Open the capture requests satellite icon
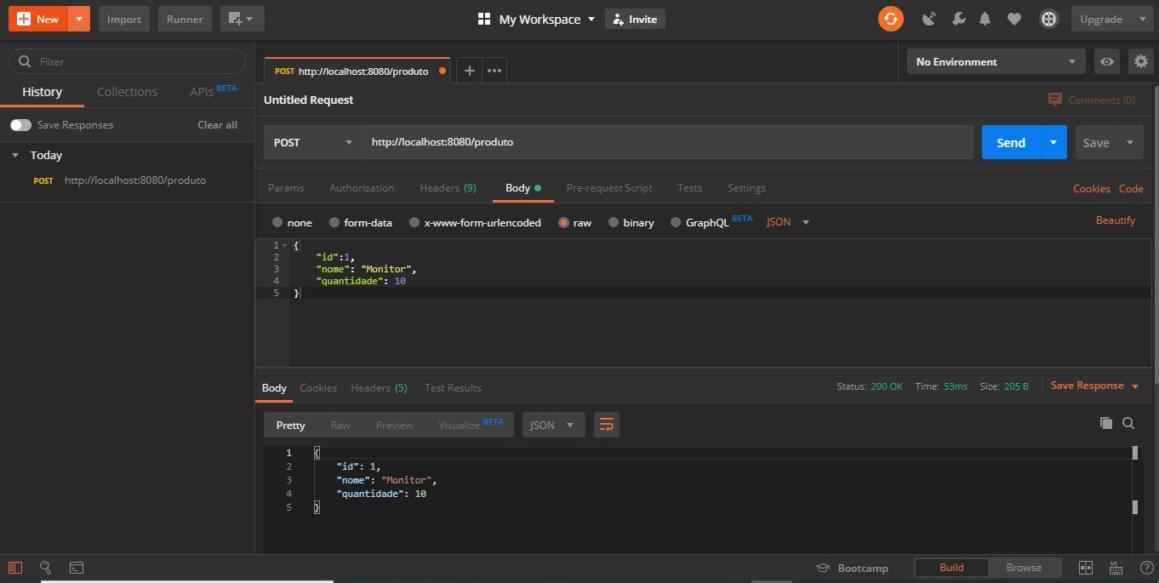 [x=929, y=19]
